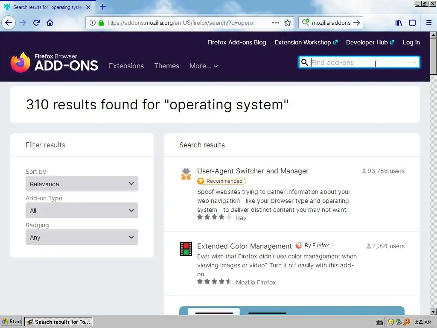Close the Search results tab
Screen dimensions: 437x328
click(88, 7)
